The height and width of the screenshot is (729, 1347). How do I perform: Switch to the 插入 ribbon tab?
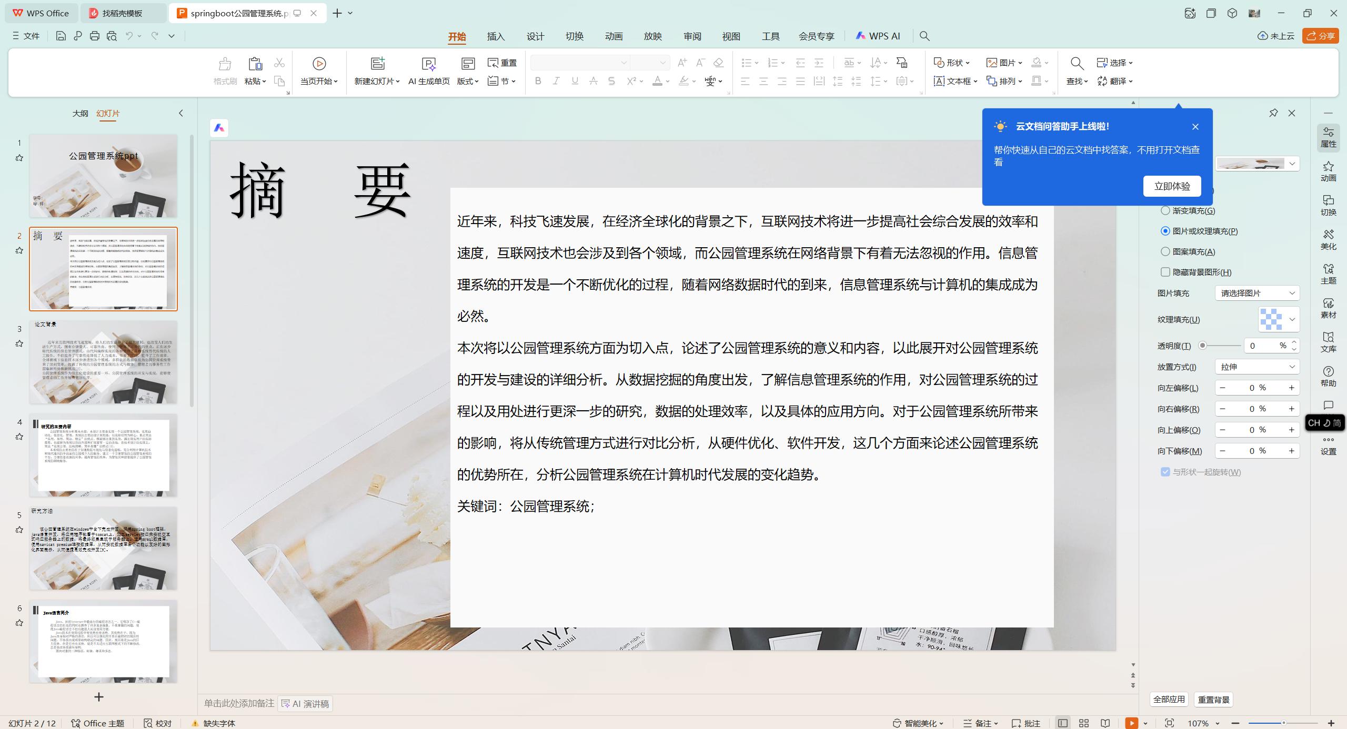click(495, 36)
